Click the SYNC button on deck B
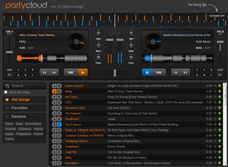228x167 pixels. pyautogui.click(x=159, y=72)
